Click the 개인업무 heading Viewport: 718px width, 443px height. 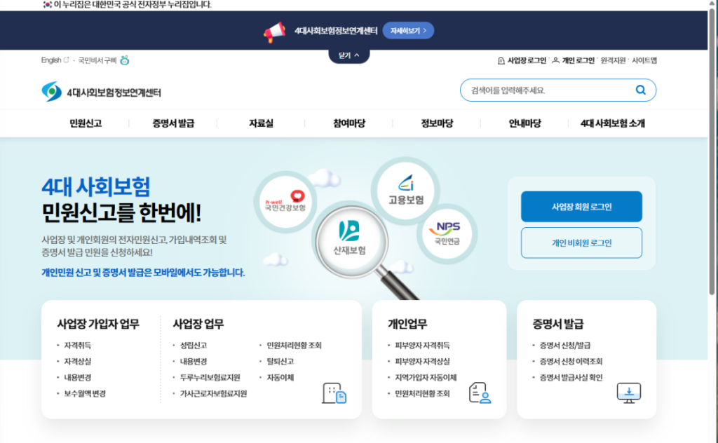(407, 324)
